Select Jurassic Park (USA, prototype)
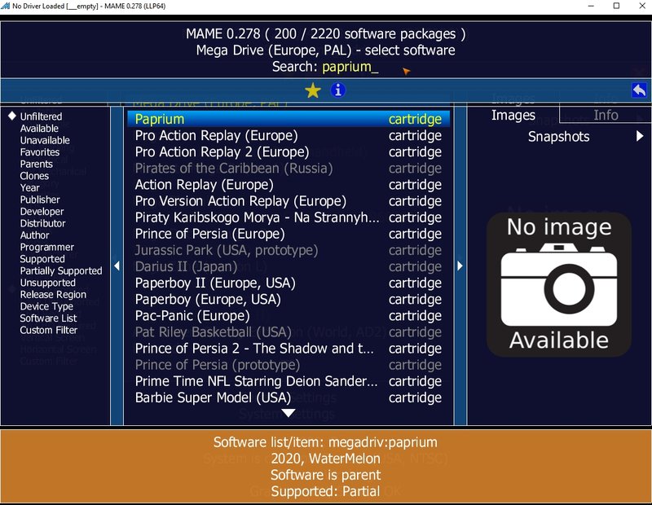The width and height of the screenshot is (652, 505). click(289, 250)
